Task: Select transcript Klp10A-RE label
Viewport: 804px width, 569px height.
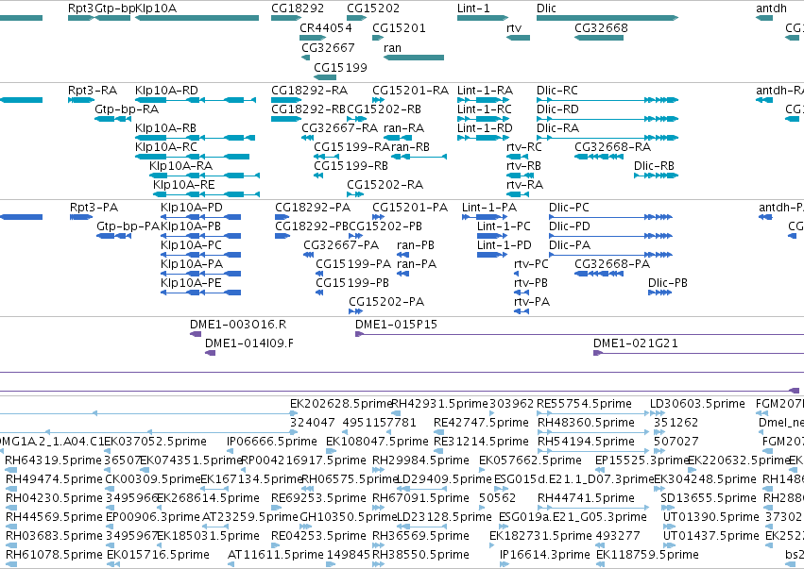Action: pyautogui.click(x=183, y=184)
